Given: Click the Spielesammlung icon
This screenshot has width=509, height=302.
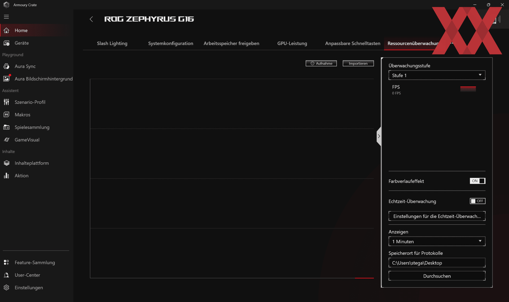Looking at the screenshot, I should 6,127.
